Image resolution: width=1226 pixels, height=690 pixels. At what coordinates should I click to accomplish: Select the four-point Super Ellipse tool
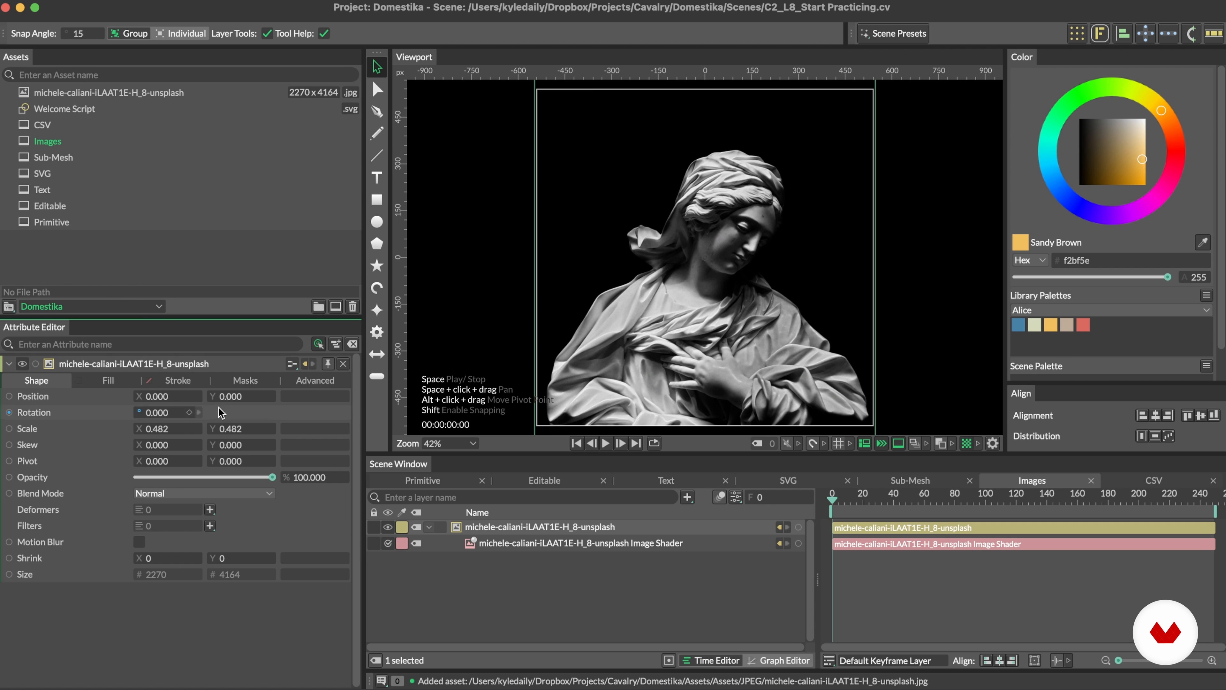point(377,310)
